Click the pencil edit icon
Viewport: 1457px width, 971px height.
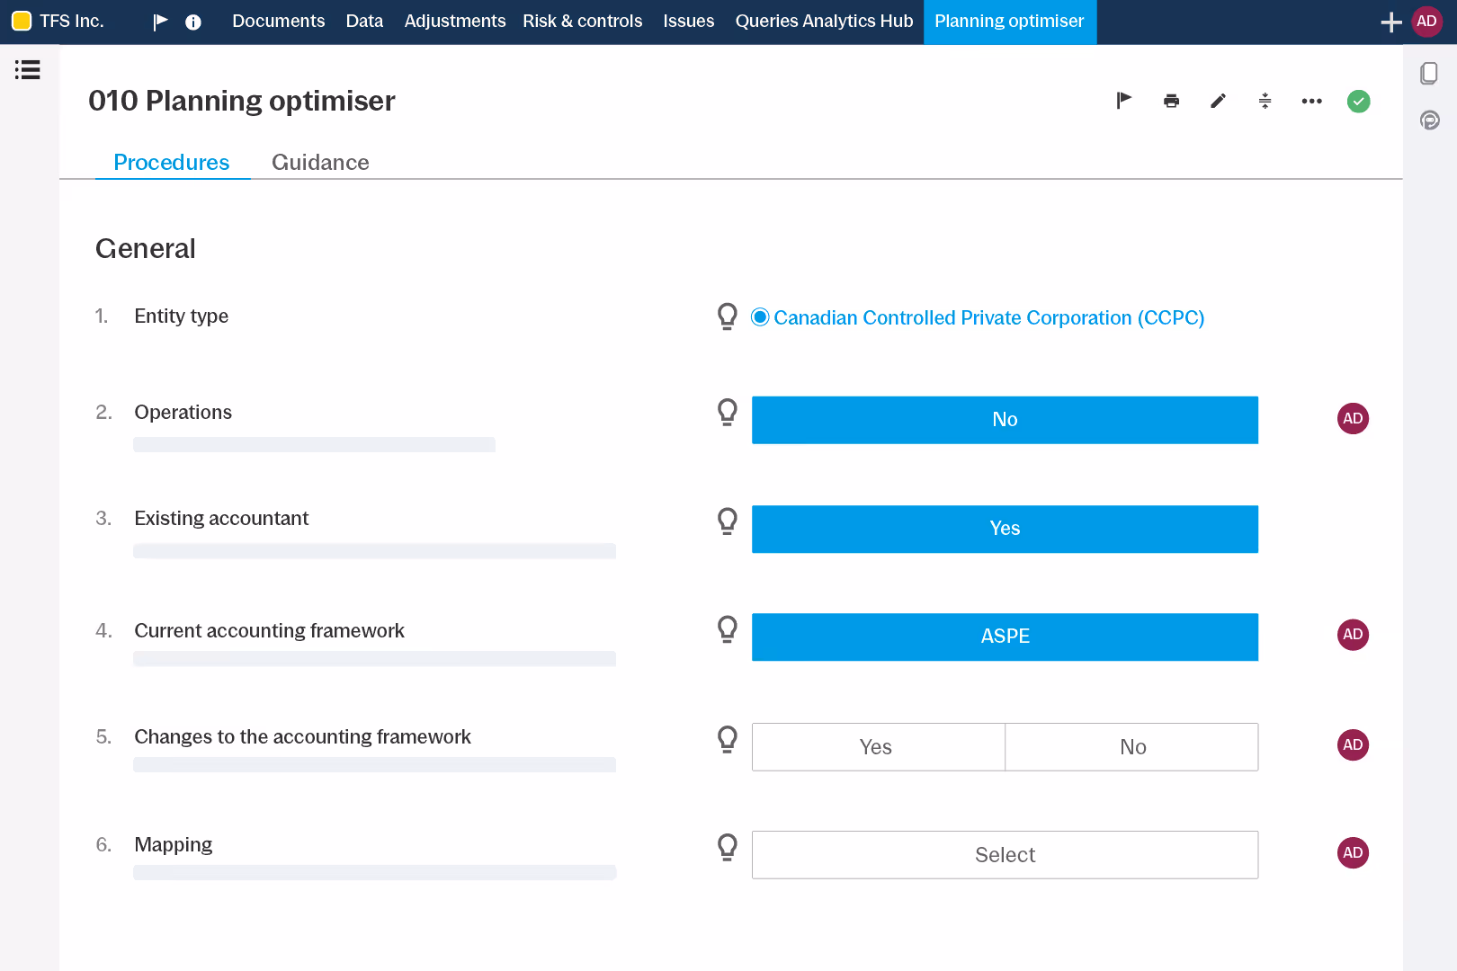pos(1218,101)
